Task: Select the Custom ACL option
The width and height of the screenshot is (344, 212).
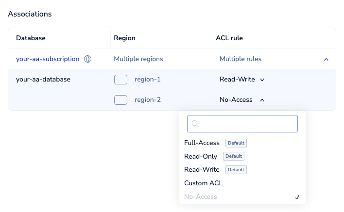Action: click(x=203, y=183)
